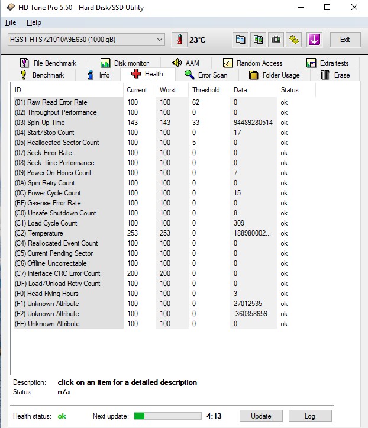Select the (F2) Unknown Attribute row

click(x=164, y=314)
